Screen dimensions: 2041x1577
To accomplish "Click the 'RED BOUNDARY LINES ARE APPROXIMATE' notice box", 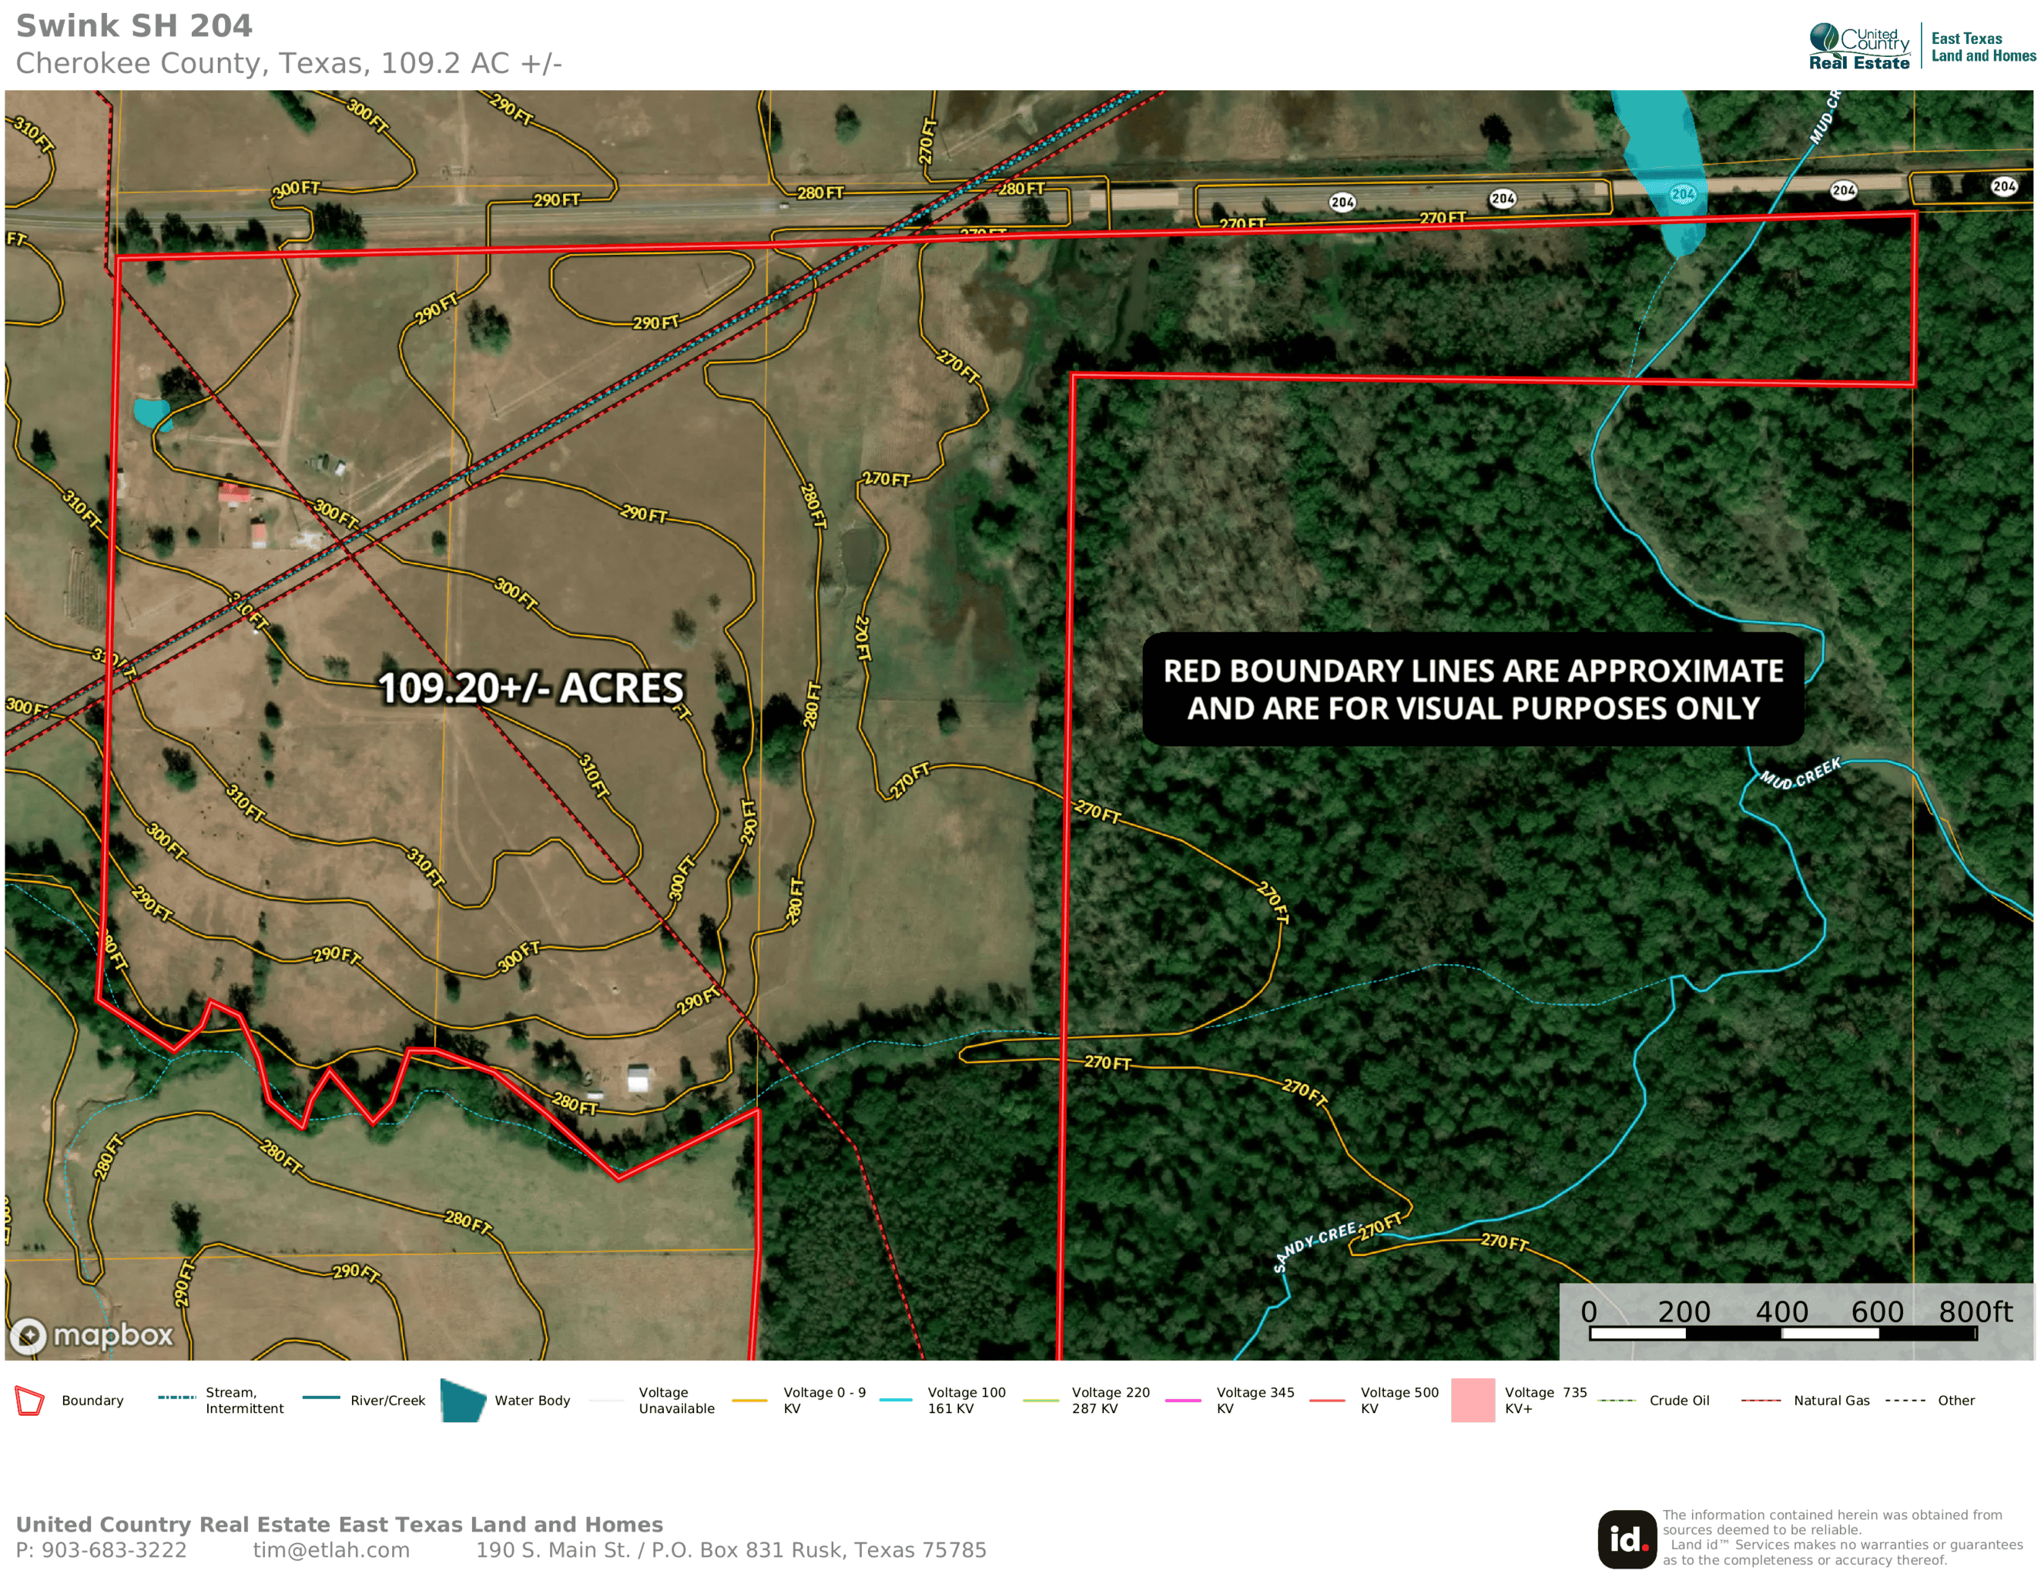I will (x=1473, y=689).
